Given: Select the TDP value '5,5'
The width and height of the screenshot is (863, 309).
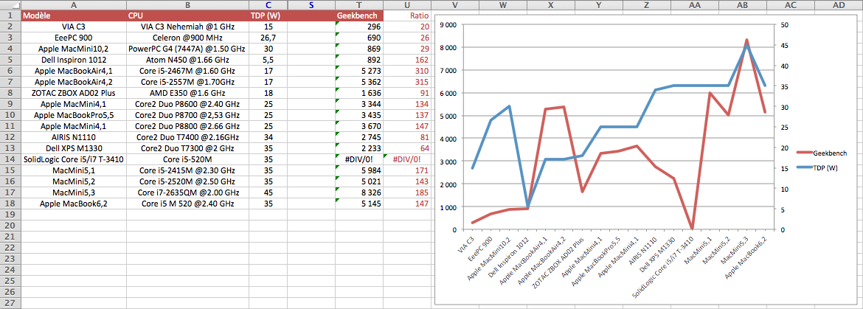Looking at the screenshot, I should [x=268, y=60].
